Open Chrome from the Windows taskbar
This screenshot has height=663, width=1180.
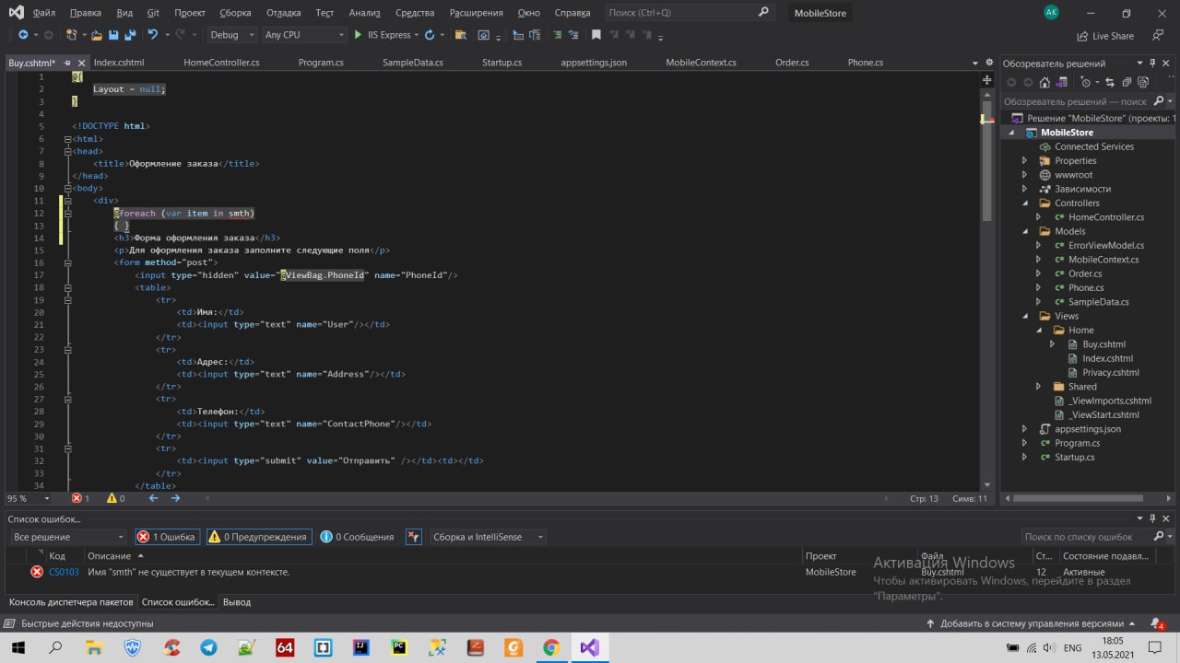pos(550,647)
